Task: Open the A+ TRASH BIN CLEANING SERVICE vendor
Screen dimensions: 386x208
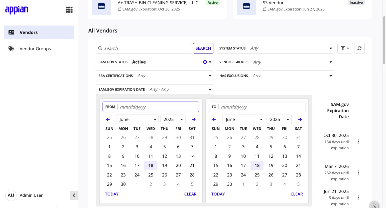Action: click(x=158, y=3)
